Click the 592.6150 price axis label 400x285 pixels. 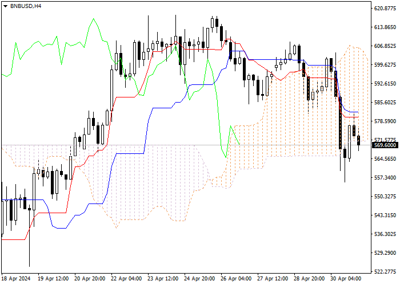click(x=385, y=84)
